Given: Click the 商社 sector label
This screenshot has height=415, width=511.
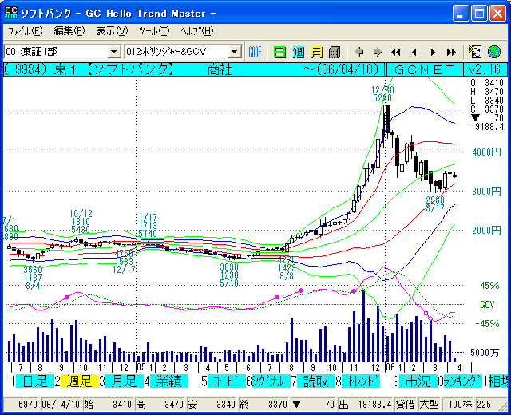Looking at the screenshot, I should pyautogui.click(x=220, y=69).
